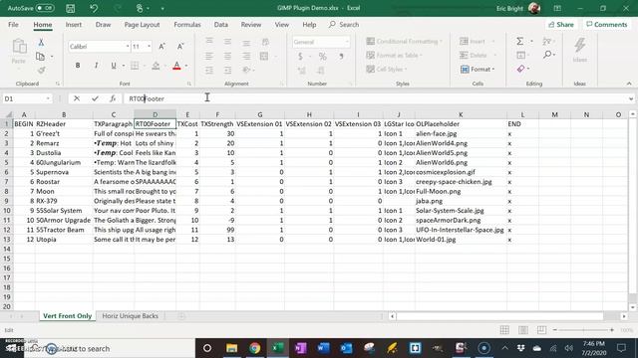
Task: Open the Format cells dropdown
Action: click(478, 70)
